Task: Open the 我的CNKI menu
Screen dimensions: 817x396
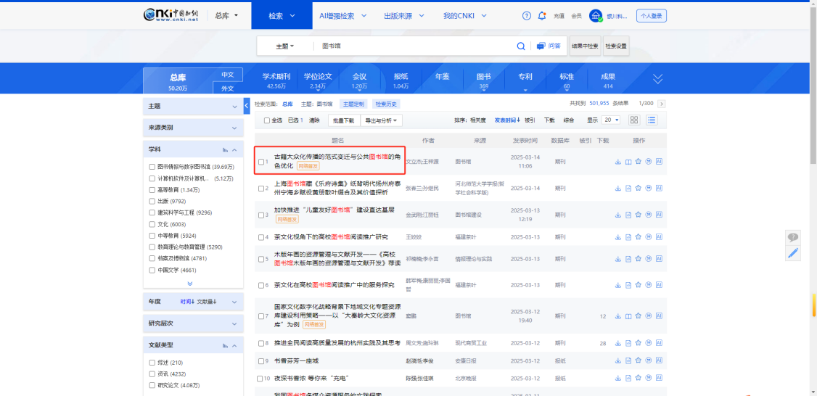Action: tap(465, 16)
